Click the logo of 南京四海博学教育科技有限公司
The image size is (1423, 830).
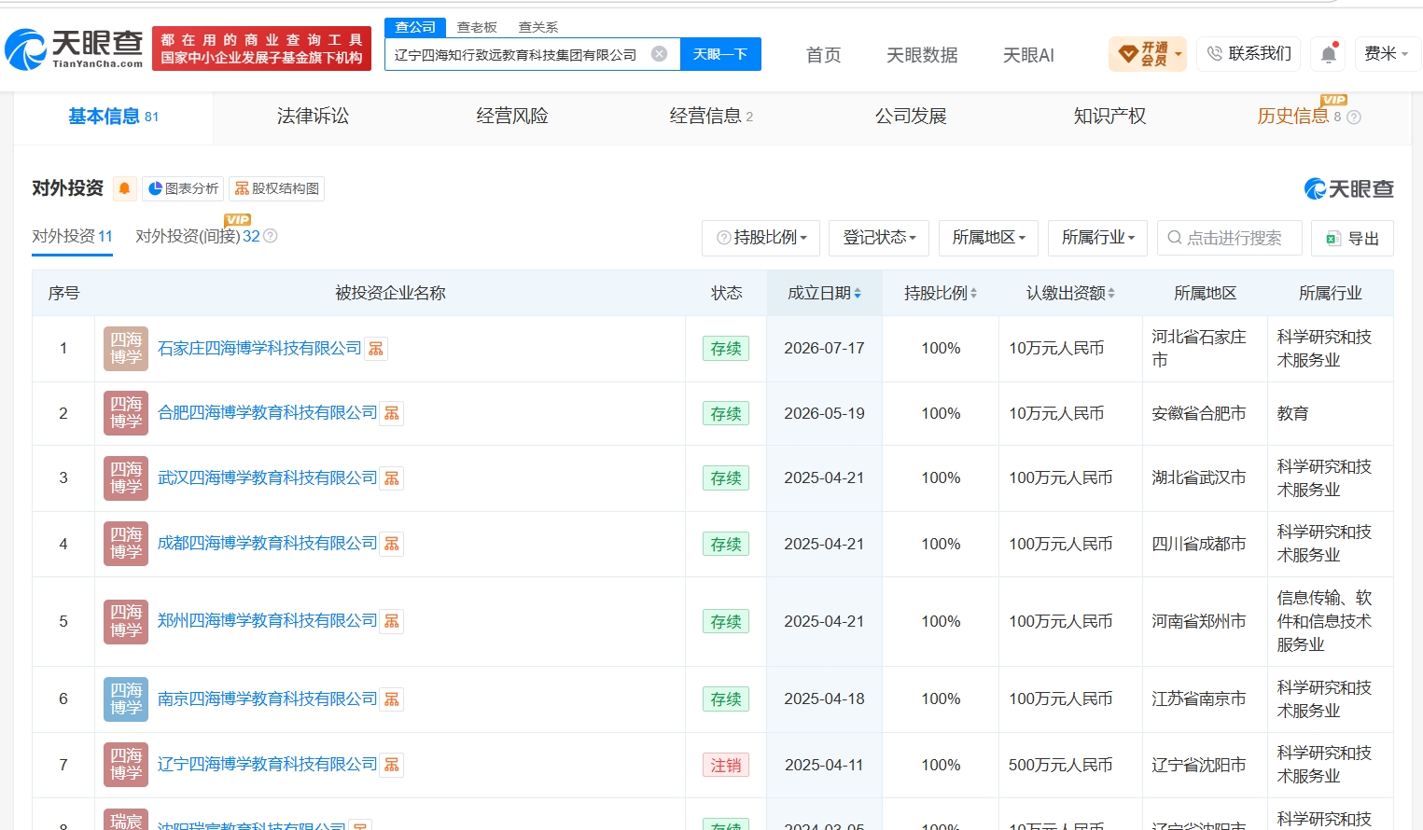126,699
